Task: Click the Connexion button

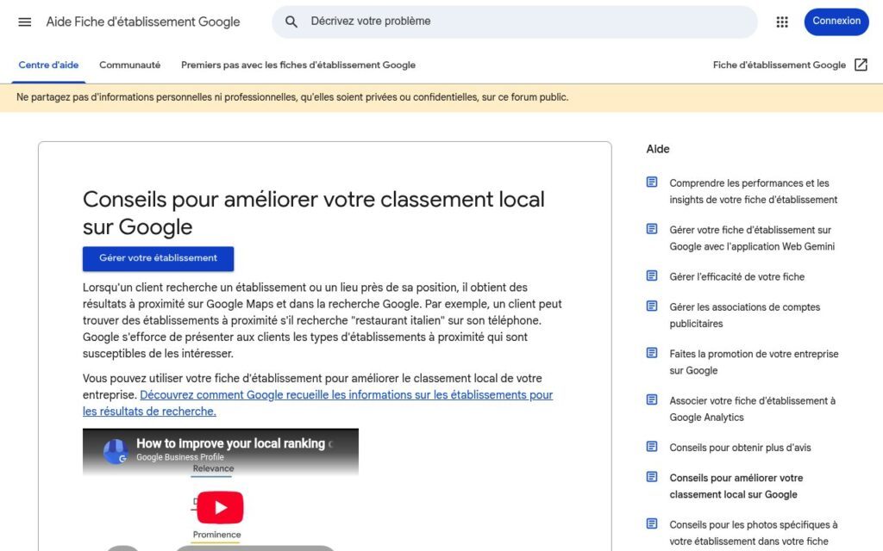Action: click(836, 22)
